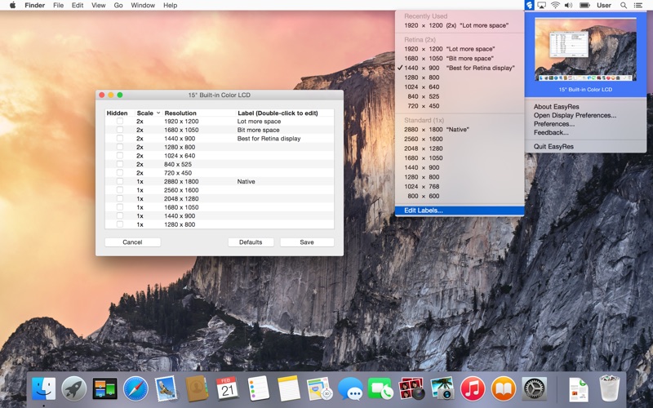Open the AirPlay display menu bar icon

point(541,5)
